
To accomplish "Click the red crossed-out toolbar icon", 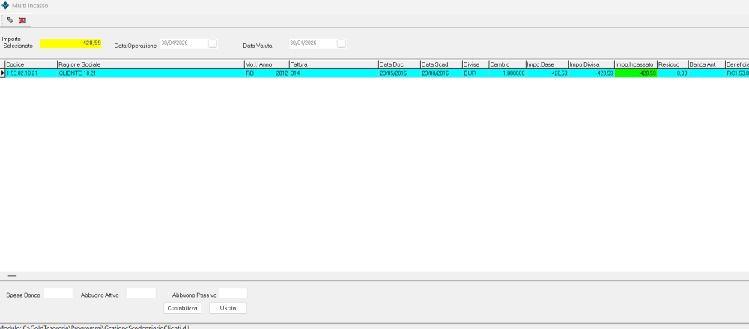I will coord(22,20).
